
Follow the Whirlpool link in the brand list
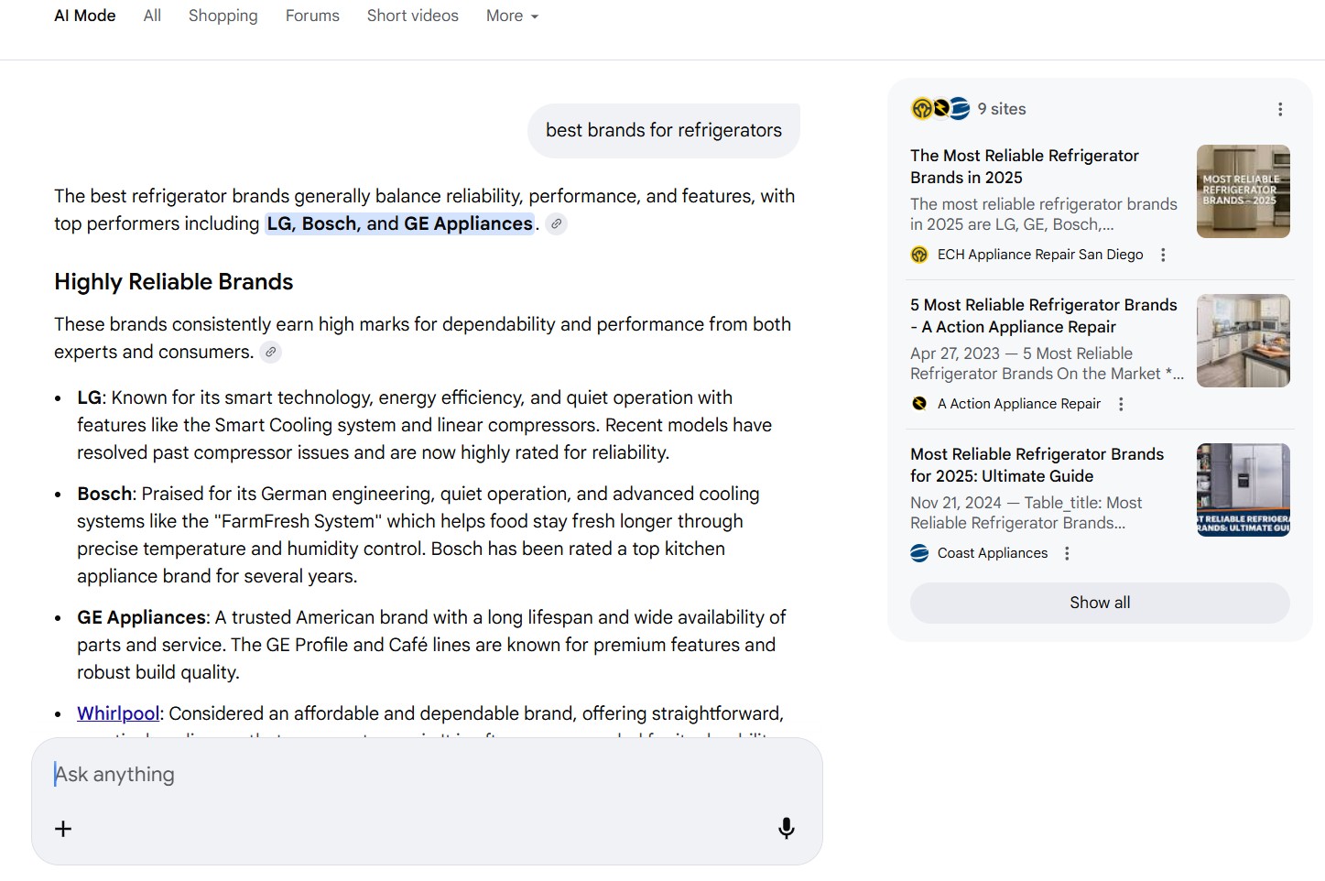point(118,713)
